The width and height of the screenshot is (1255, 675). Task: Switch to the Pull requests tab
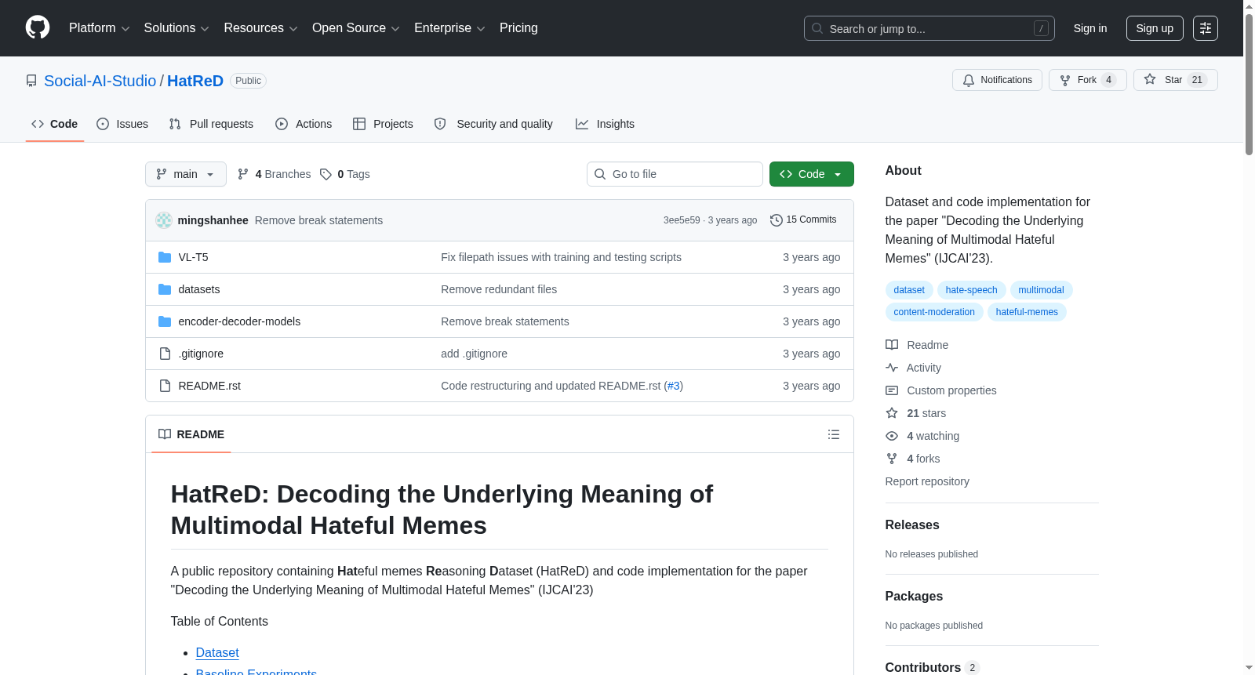(211, 124)
